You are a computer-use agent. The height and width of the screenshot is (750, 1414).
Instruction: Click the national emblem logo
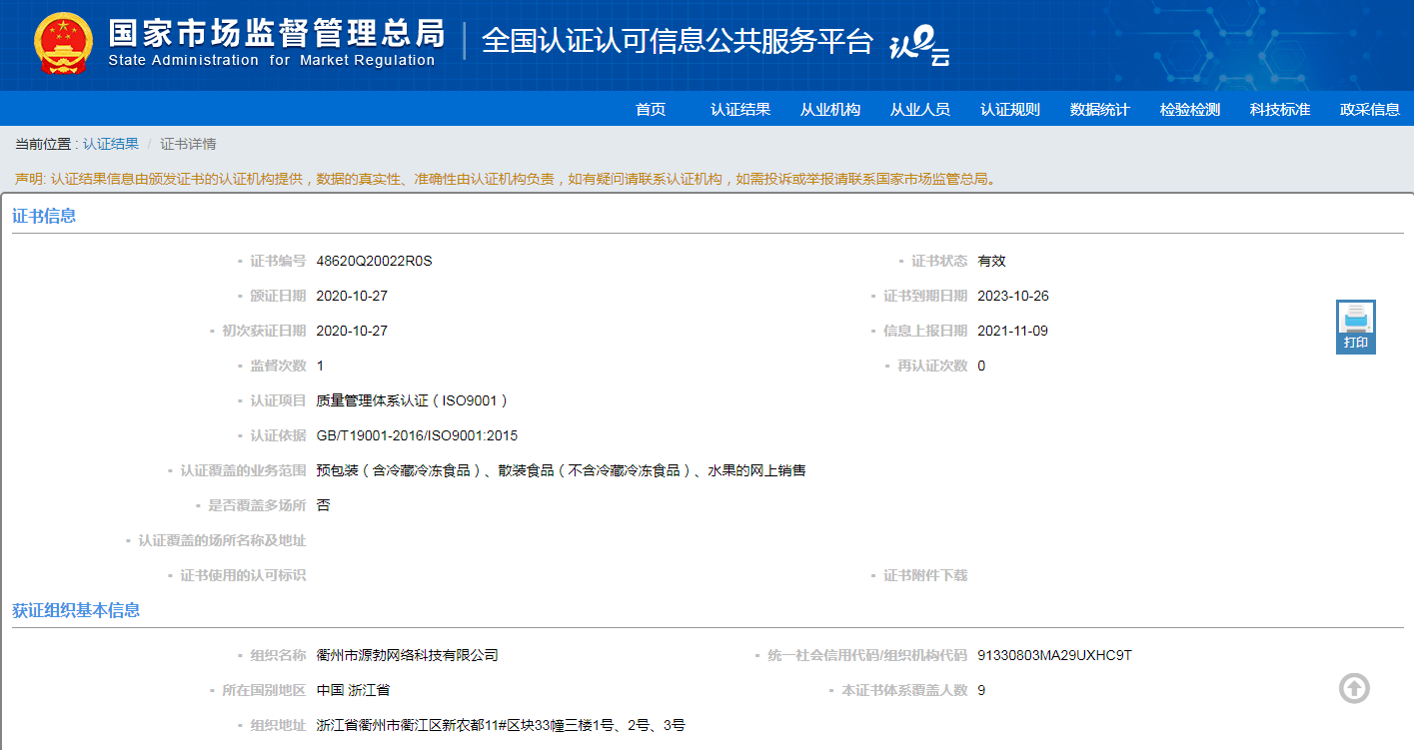click(63, 45)
